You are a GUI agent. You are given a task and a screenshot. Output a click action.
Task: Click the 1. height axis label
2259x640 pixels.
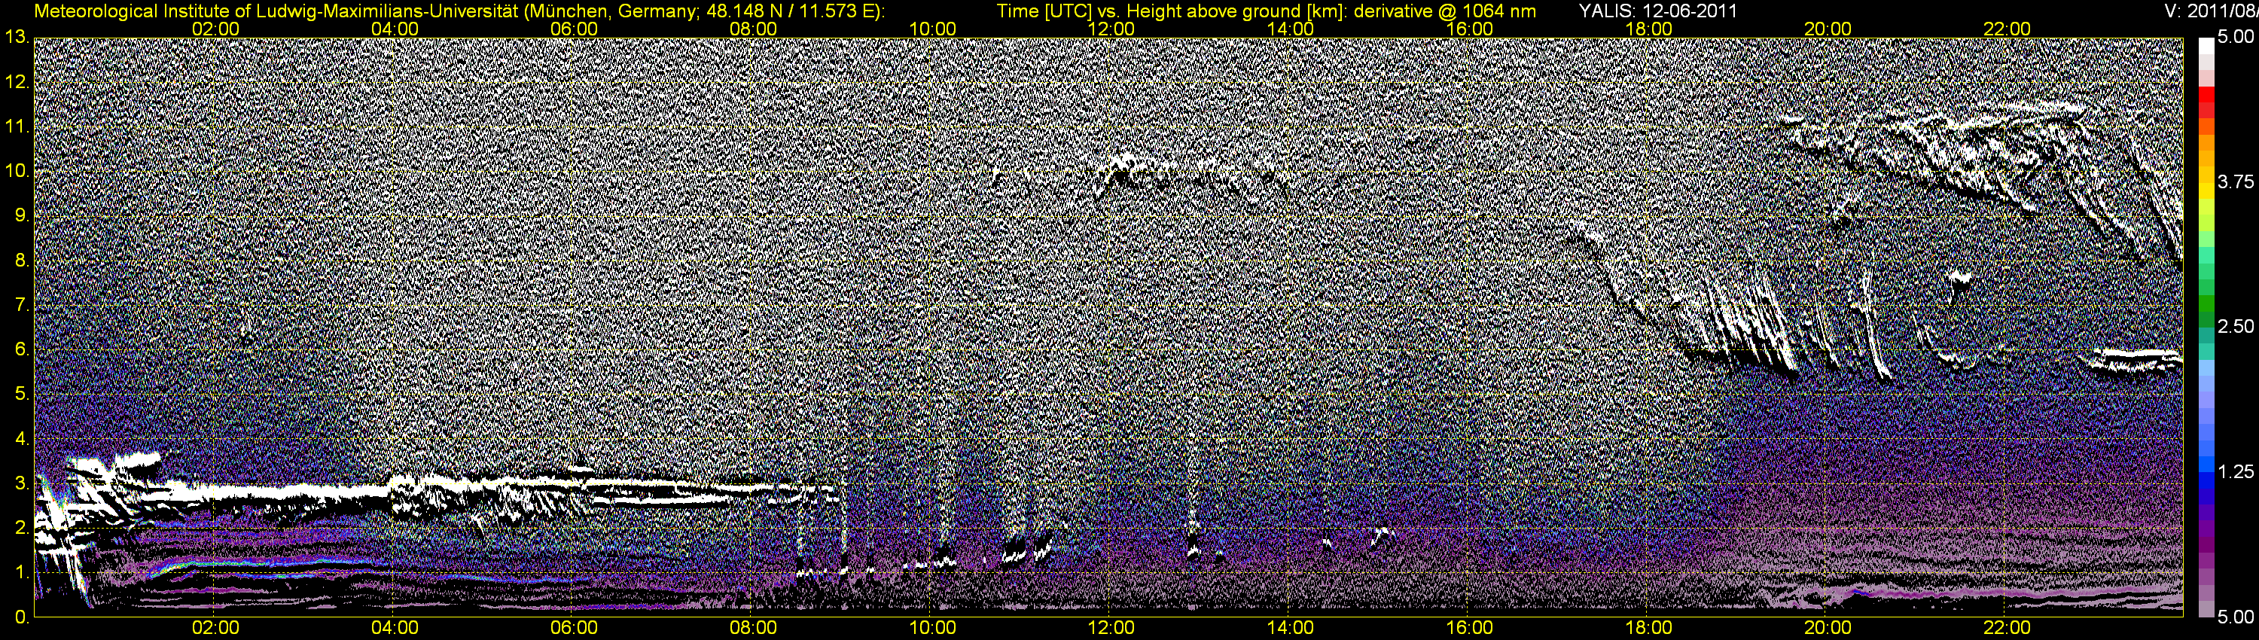pos(23,574)
